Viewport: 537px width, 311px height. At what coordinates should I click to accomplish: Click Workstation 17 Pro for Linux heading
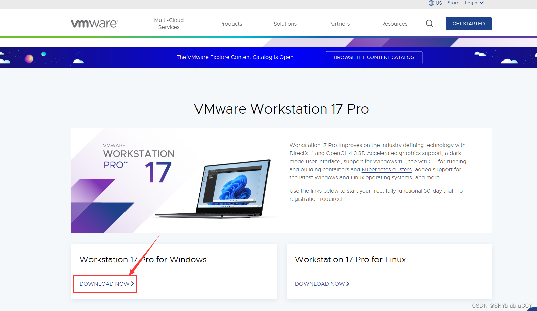tap(351, 260)
